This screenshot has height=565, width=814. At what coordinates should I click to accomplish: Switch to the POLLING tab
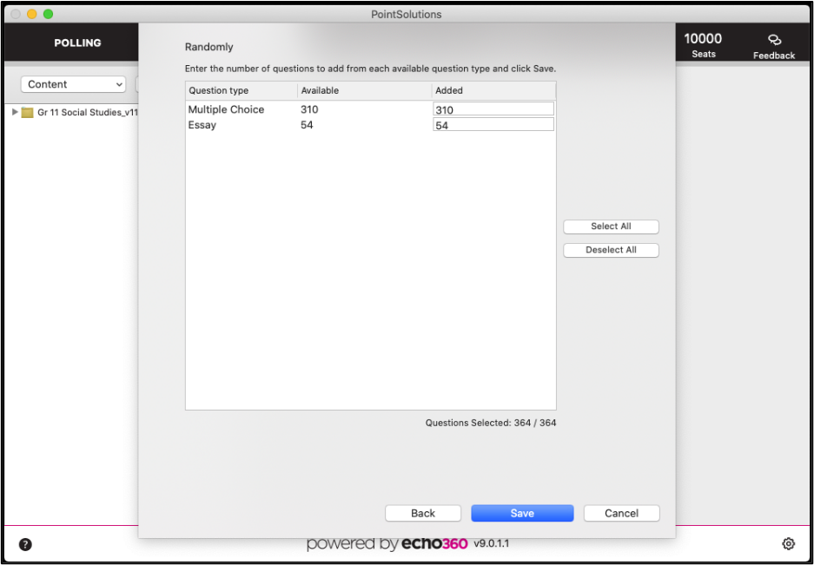click(77, 43)
